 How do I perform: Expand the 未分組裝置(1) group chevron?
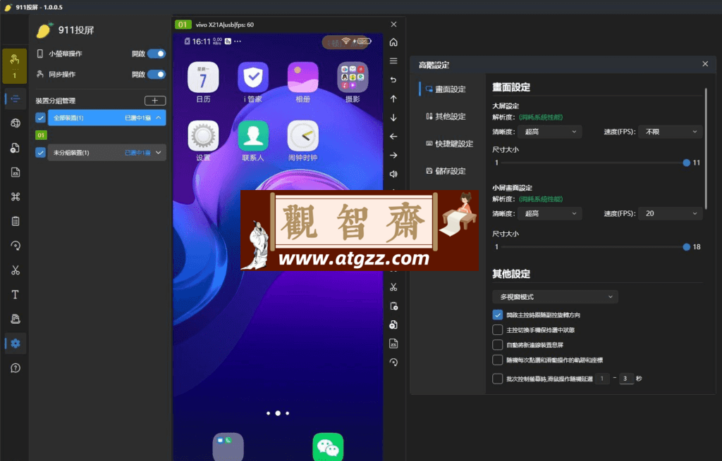(x=159, y=153)
